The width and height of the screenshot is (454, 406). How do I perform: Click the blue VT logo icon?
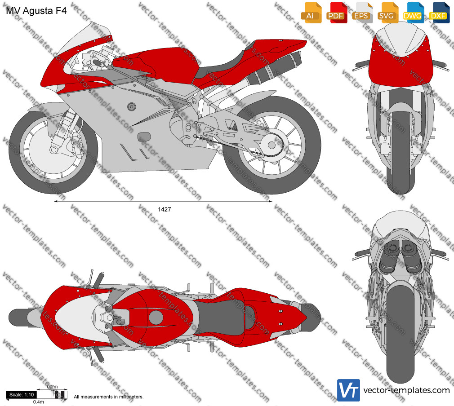pos(348,390)
